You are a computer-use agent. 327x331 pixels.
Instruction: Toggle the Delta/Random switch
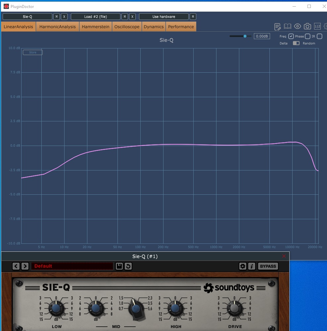[296, 43]
